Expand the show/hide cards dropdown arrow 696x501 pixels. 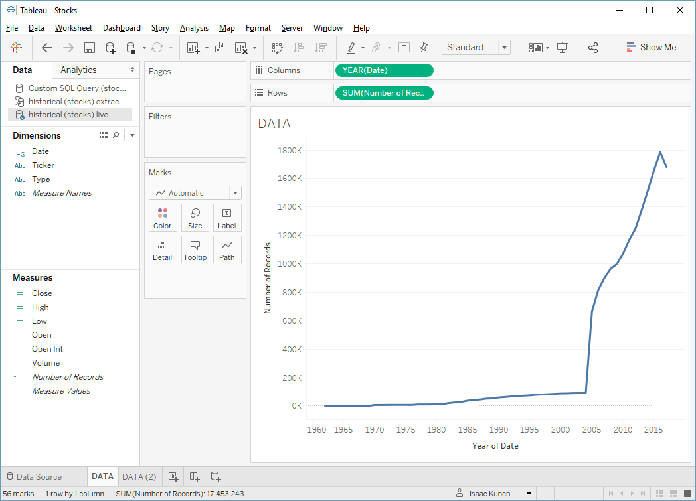click(x=547, y=48)
